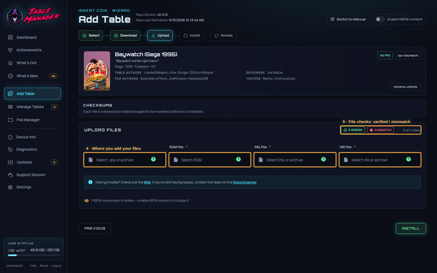Click the info icon in trouble banner
The width and height of the screenshot is (437, 273).
(90, 182)
